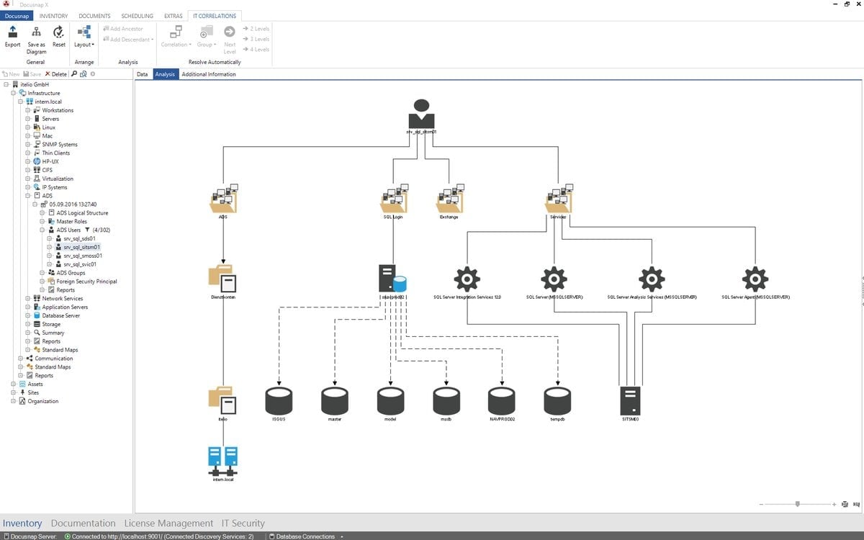The width and height of the screenshot is (864, 540).
Task: Switch to the INVENTORY ribbon tab
Action: 53,16
